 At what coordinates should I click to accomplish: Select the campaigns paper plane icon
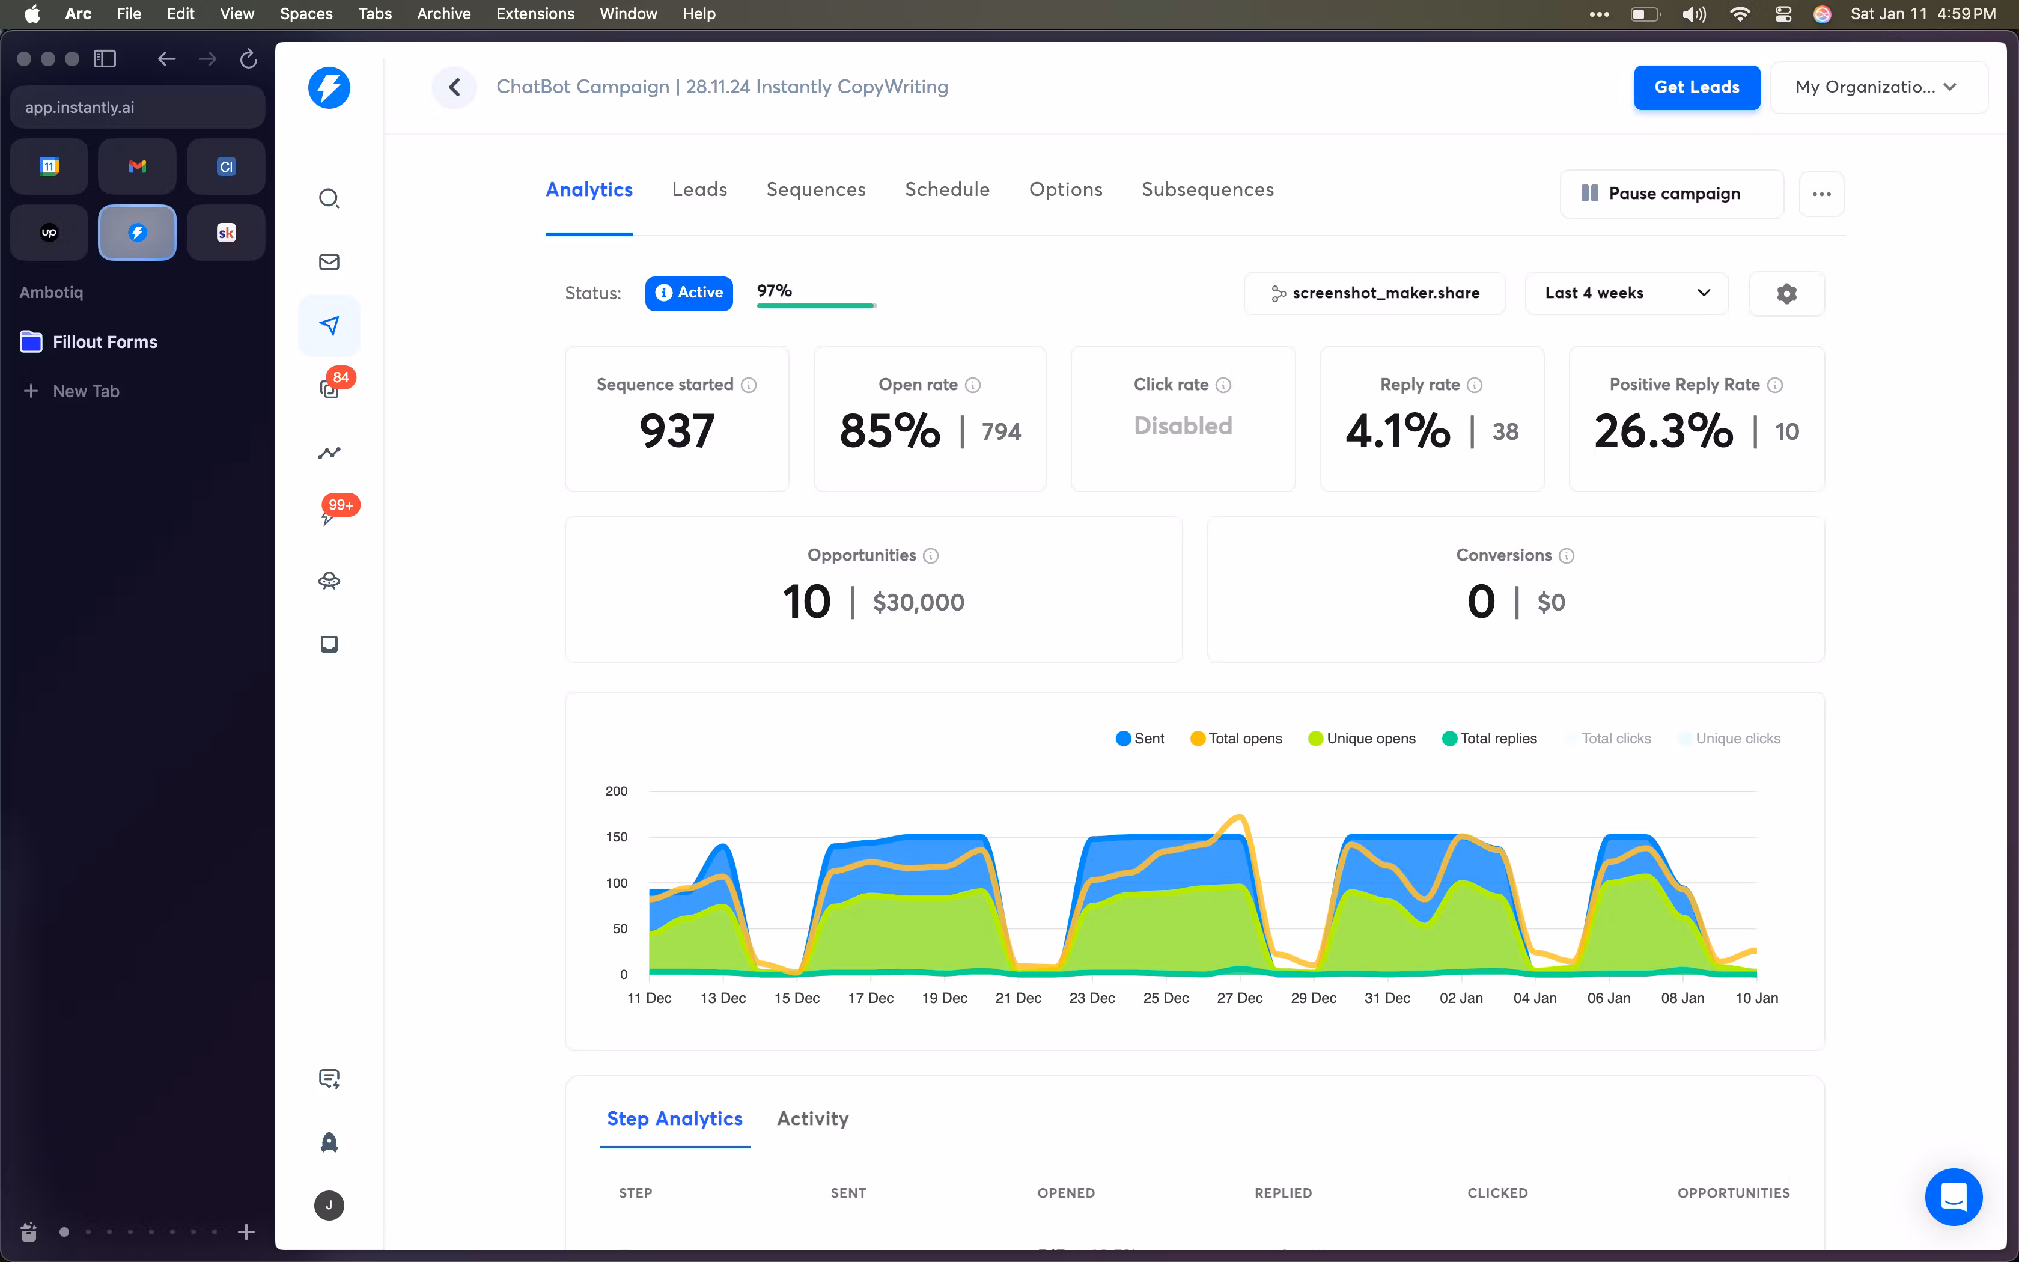pyautogui.click(x=329, y=326)
